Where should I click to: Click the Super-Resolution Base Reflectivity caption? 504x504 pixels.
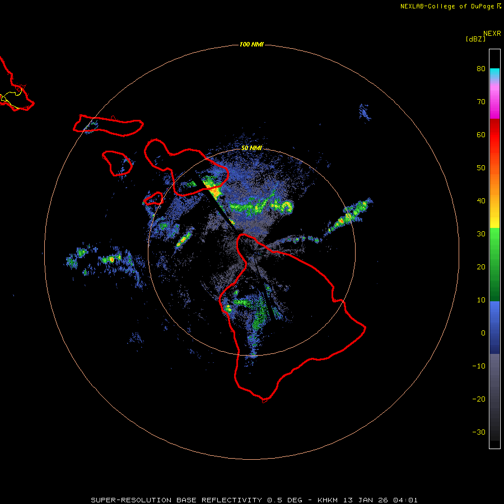[x=254, y=500]
